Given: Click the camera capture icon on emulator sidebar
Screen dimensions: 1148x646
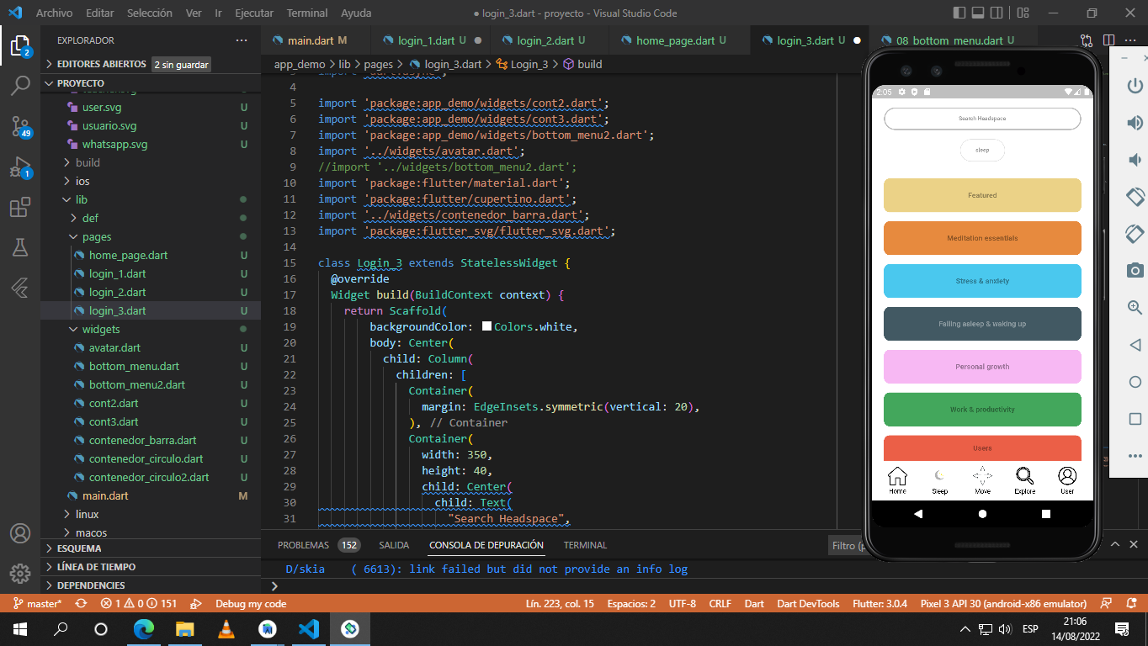Looking at the screenshot, I should coord(1135,270).
